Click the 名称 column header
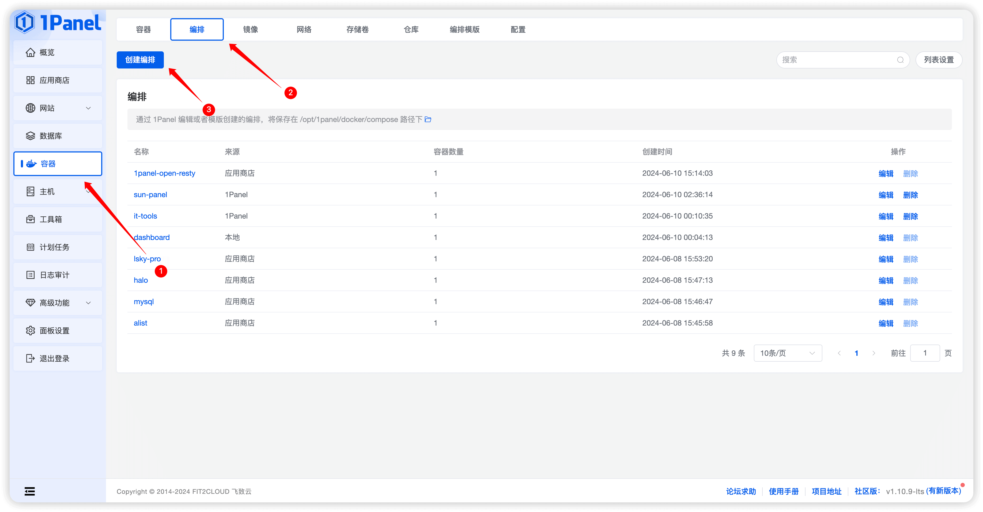Viewport: 983px width, 512px height. (141, 152)
